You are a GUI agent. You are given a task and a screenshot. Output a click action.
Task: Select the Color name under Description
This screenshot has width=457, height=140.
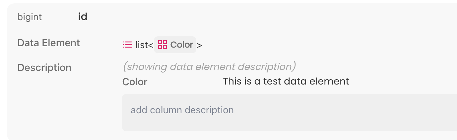coord(135,82)
